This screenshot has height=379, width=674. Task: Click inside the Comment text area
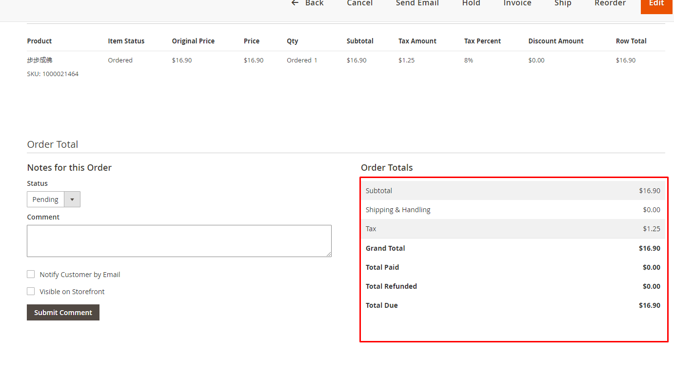point(179,240)
